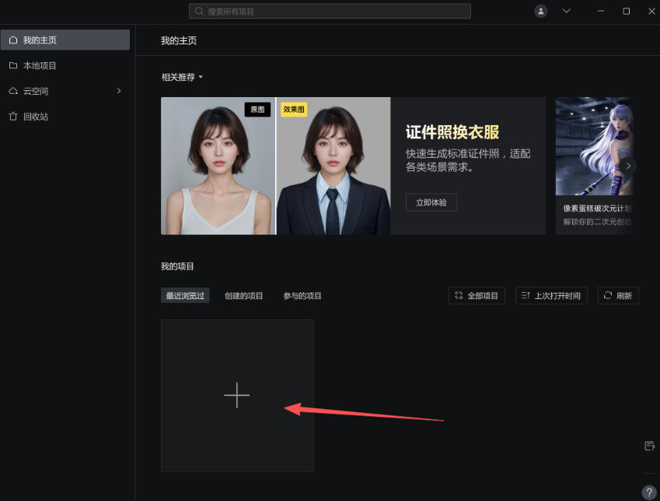
Task: Click the 刷新 refresh icon button
Action: click(618, 295)
